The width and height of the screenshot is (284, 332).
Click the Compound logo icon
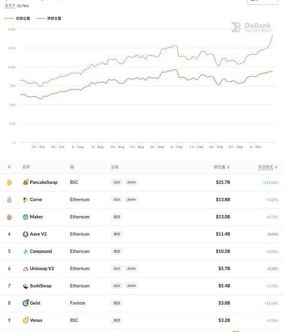point(26,251)
